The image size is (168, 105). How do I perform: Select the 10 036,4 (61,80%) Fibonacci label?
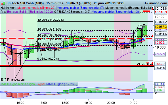tap(50, 35)
